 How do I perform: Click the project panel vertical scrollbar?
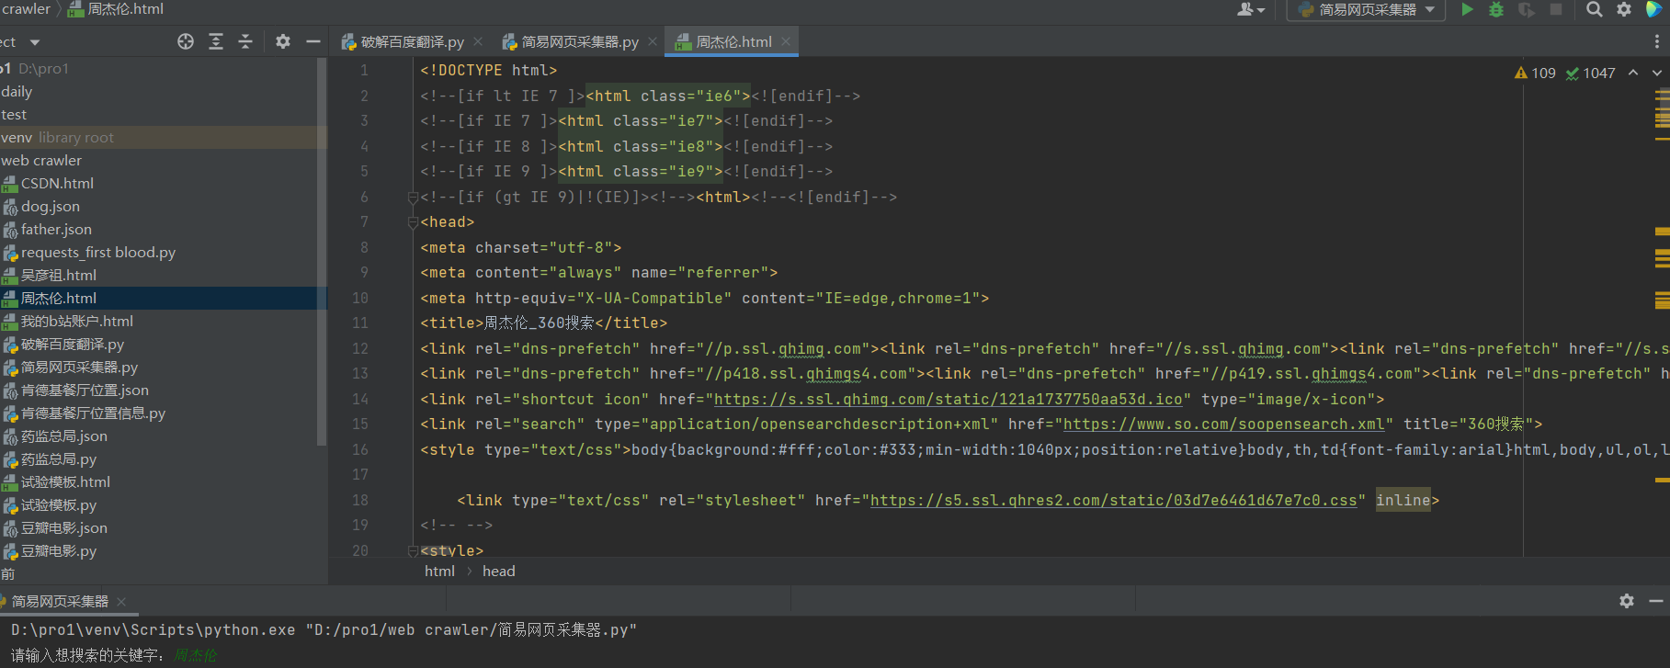point(322,250)
